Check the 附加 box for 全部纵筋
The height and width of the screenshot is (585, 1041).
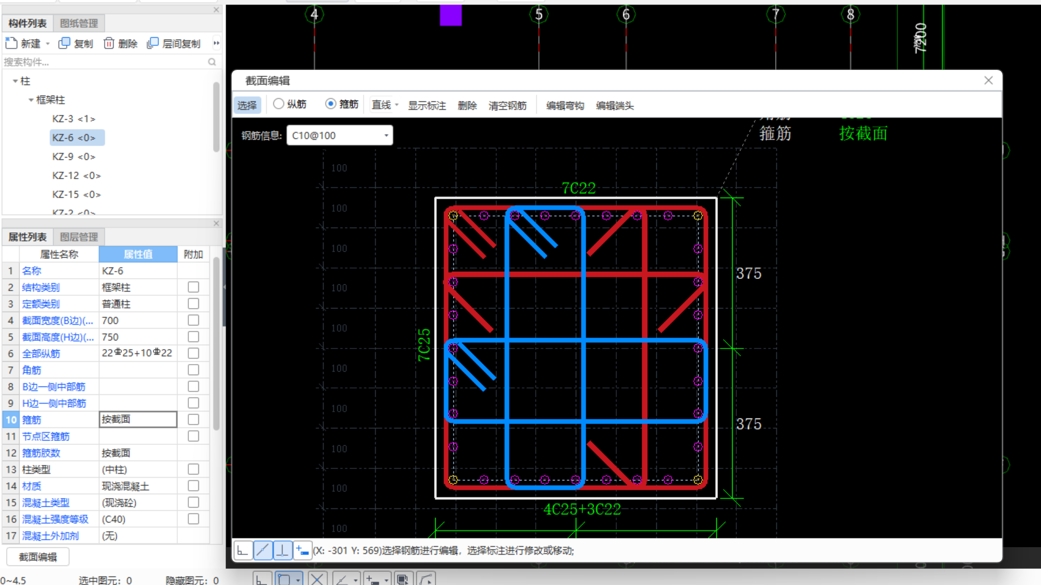coord(194,353)
